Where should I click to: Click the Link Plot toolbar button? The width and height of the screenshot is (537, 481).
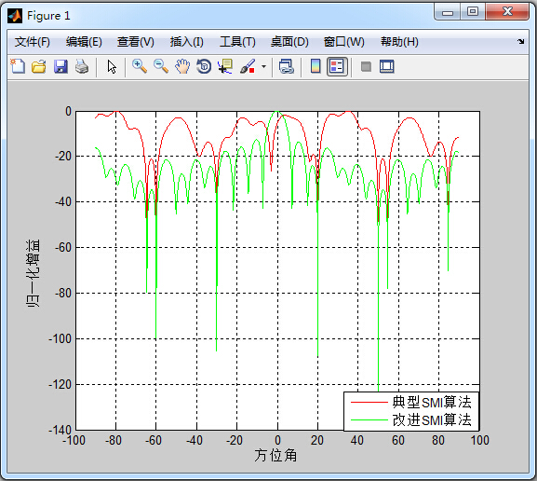[287, 66]
